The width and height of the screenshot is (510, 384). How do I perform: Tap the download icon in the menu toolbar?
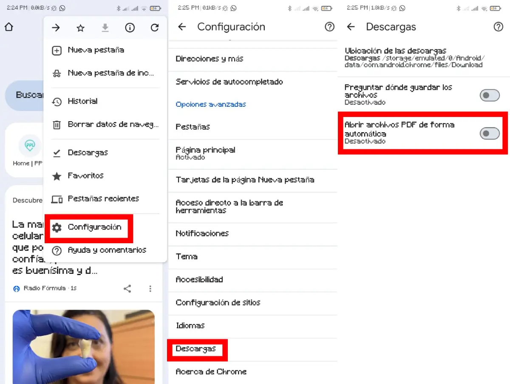(105, 28)
